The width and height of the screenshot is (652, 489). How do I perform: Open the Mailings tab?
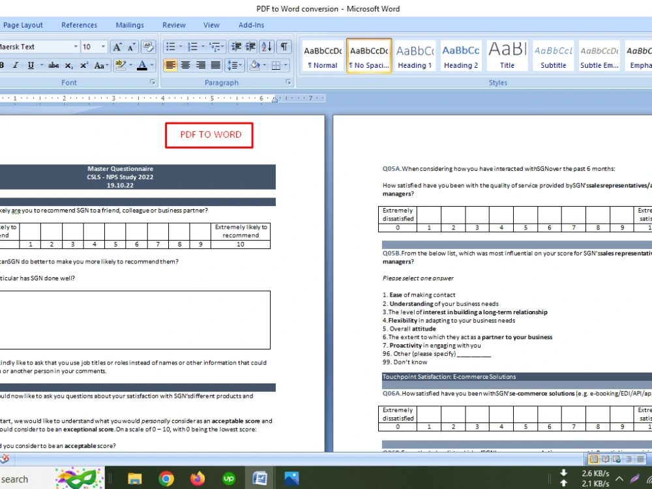click(x=130, y=25)
